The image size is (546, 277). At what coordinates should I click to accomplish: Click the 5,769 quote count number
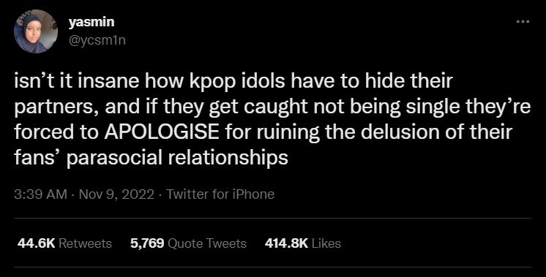pos(147,243)
